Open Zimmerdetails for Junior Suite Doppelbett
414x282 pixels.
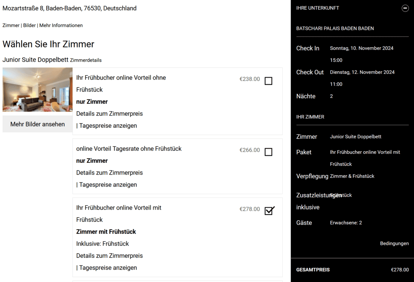click(x=86, y=60)
